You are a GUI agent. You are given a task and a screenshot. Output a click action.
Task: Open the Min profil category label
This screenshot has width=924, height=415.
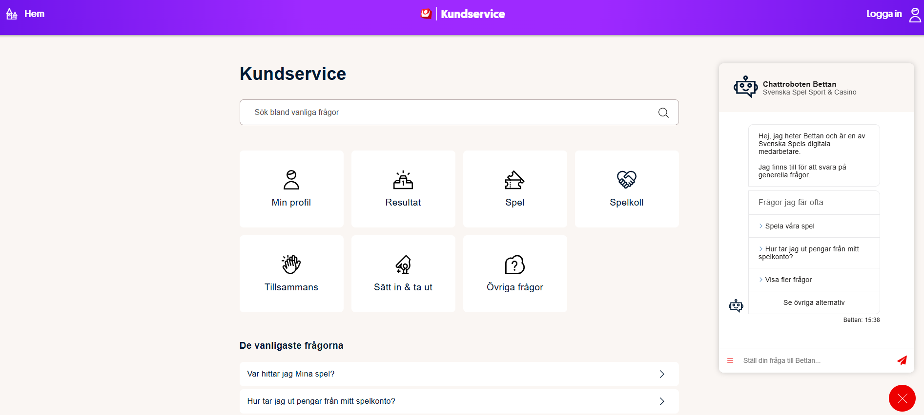(x=291, y=203)
